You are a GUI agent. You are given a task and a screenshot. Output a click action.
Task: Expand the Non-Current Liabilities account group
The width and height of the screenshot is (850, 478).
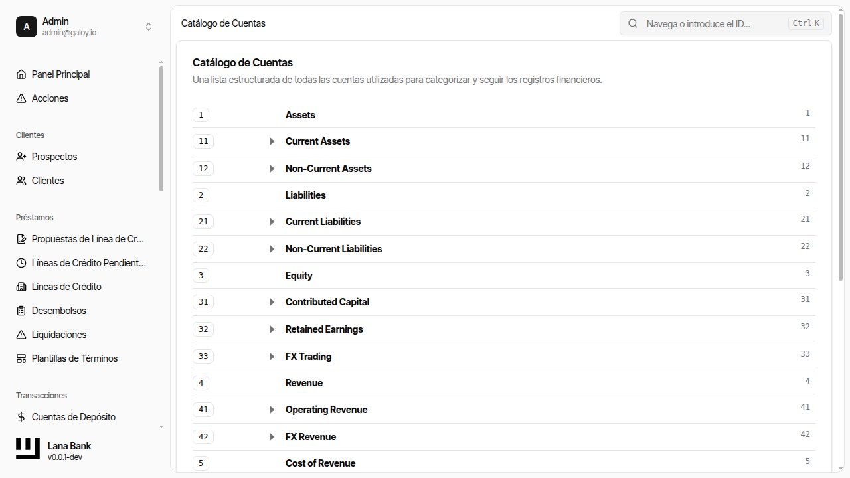272,249
